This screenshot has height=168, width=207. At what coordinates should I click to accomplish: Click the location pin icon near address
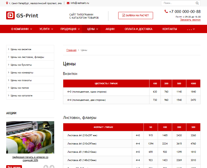tap(7, 3)
